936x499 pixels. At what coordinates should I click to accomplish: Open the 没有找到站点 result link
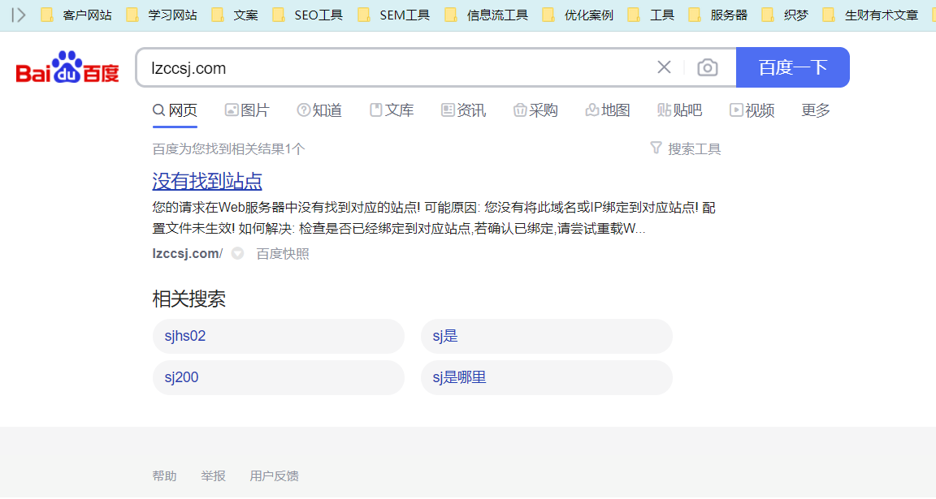point(206,182)
